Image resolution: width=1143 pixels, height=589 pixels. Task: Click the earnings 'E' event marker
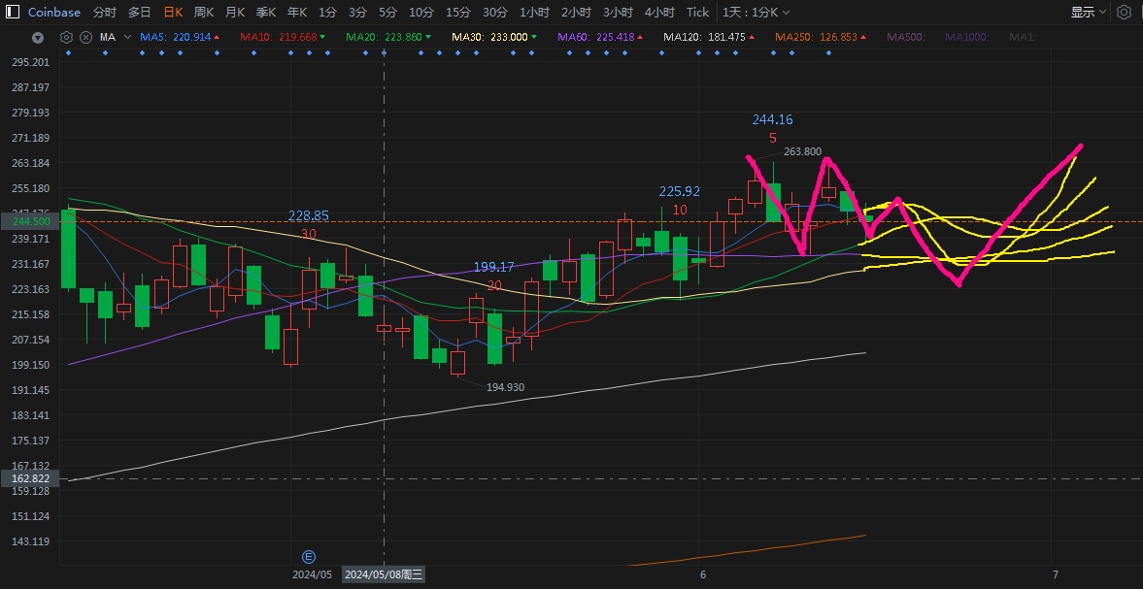(x=309, y=557)
